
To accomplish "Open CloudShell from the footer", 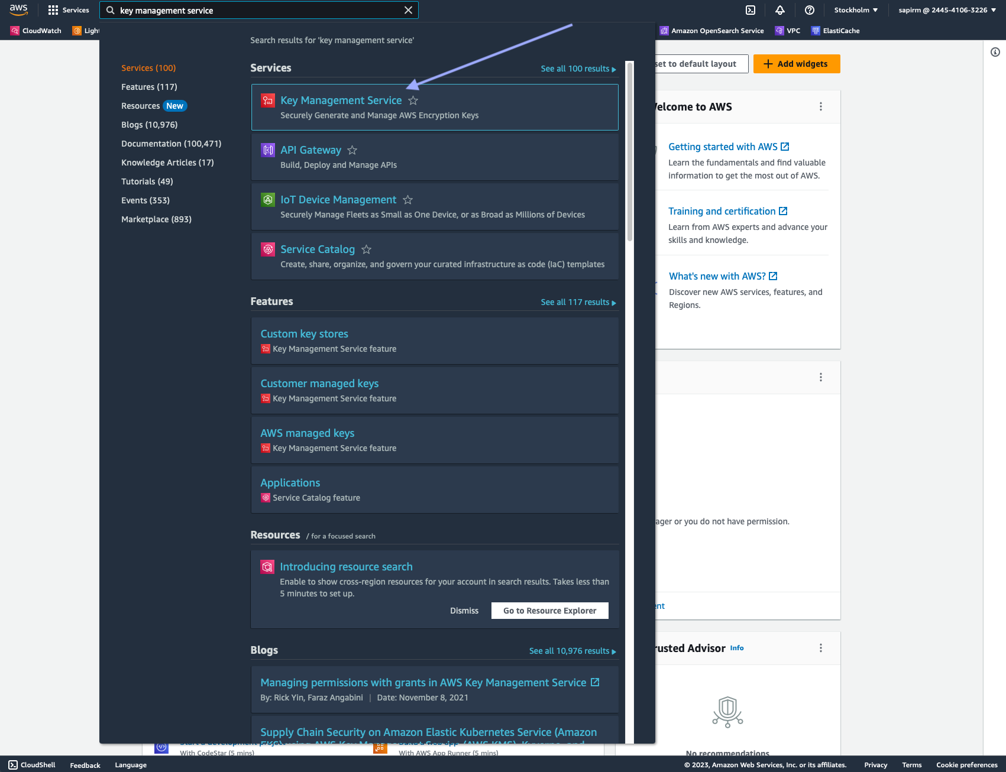I will (x=32, y=765).
